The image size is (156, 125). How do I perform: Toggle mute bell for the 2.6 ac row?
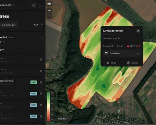(x=41, y=105)
